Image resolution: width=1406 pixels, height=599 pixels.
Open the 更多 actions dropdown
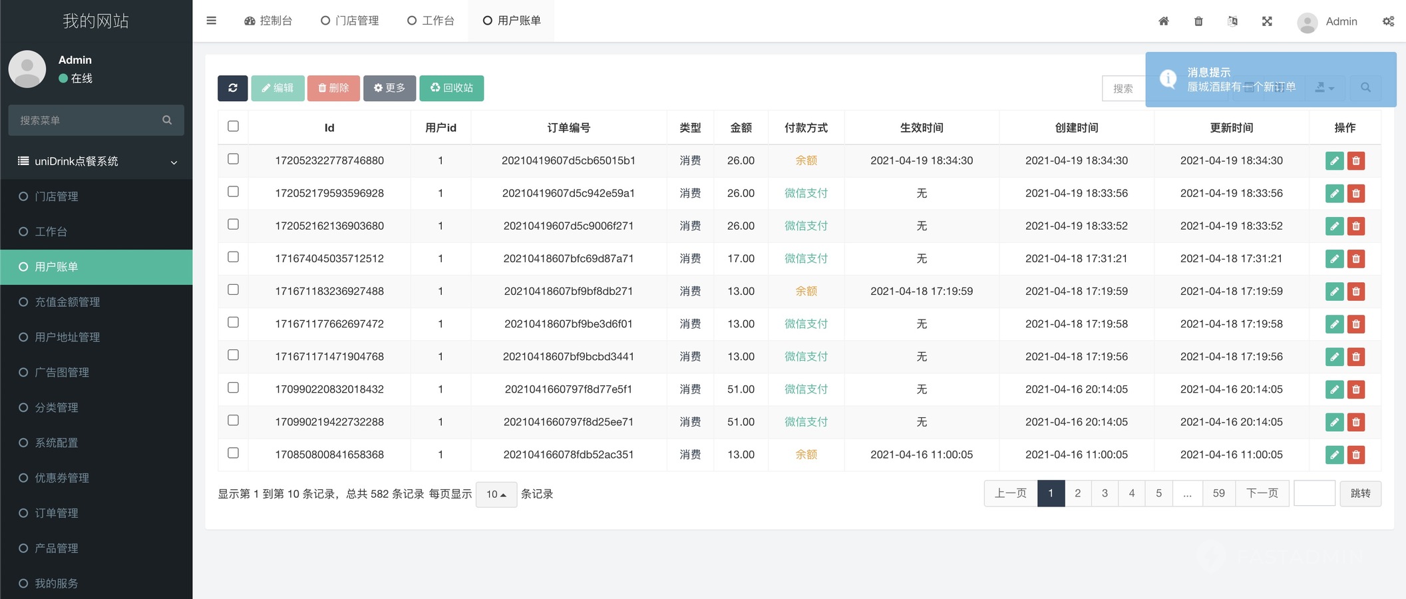[x=389, y=88]
